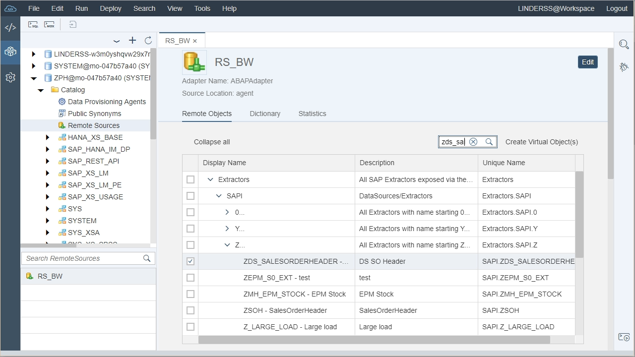635x357 pixels.
Task: Uncheck ZDS_SALESORDERHEADER row
Action: point(190,261)
